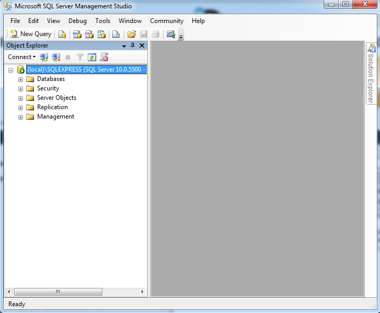Viewport: 380px width, 313px height.
Task: Open the File menu
Action: coord(15,21)
